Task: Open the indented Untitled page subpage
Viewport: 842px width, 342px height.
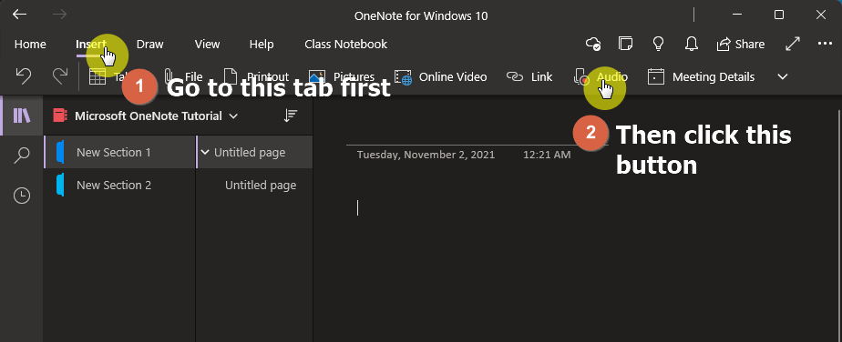Action: 261,185
